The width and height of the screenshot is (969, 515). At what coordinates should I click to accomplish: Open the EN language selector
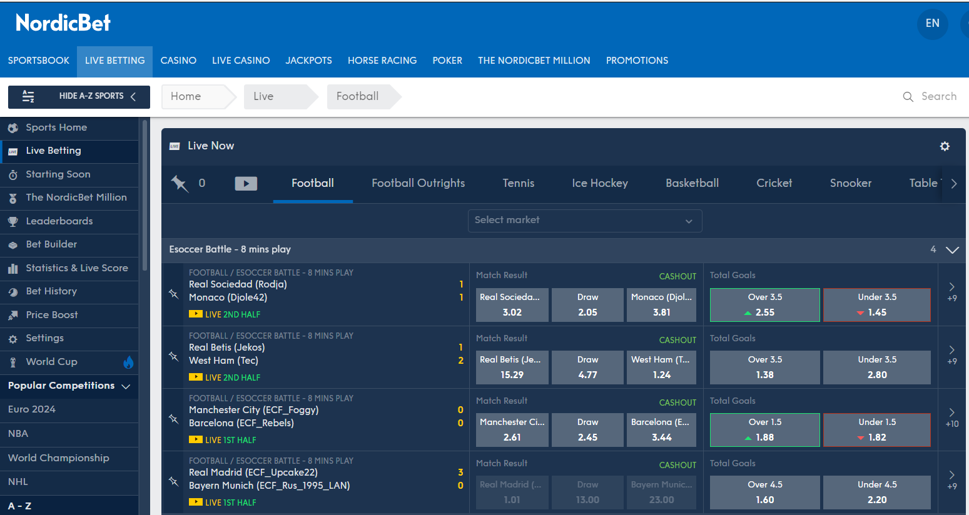pyautogui.click(x=932, y=24)
